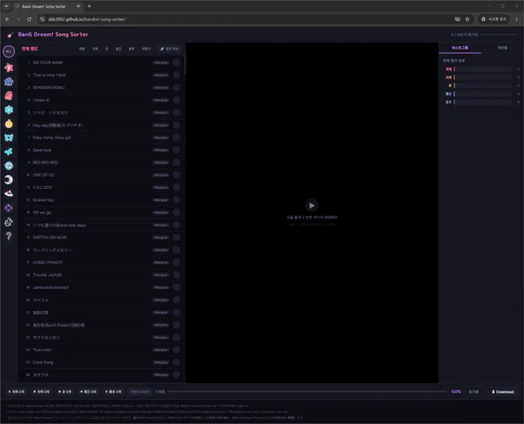This screenshot has width=524, height=424.
Task: Select the light-blue rose circle band icon
Action: [9, 165]
